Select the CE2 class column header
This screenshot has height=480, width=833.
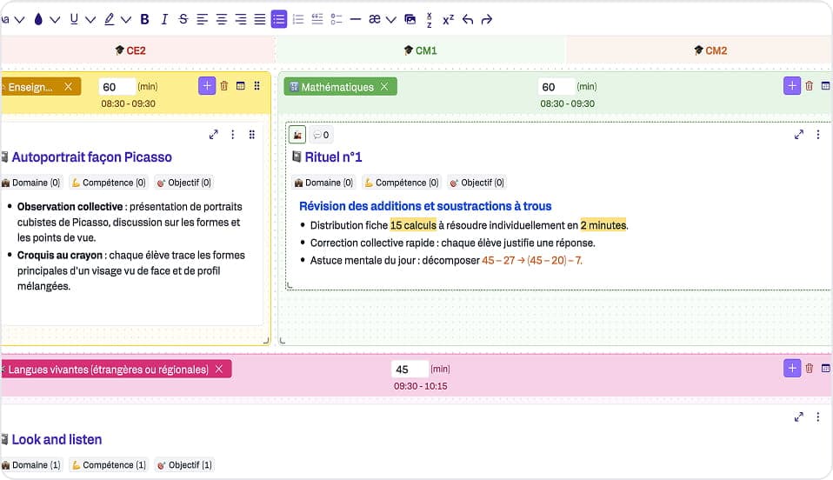click(x=130, y=50)
